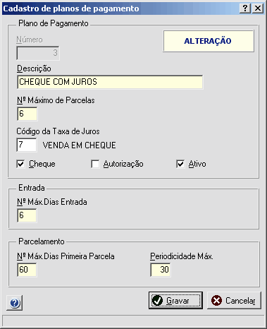Viewport: 267px width, 329px height.
Task: Enable the Autorização checkbox
Action: coord(95,164)
